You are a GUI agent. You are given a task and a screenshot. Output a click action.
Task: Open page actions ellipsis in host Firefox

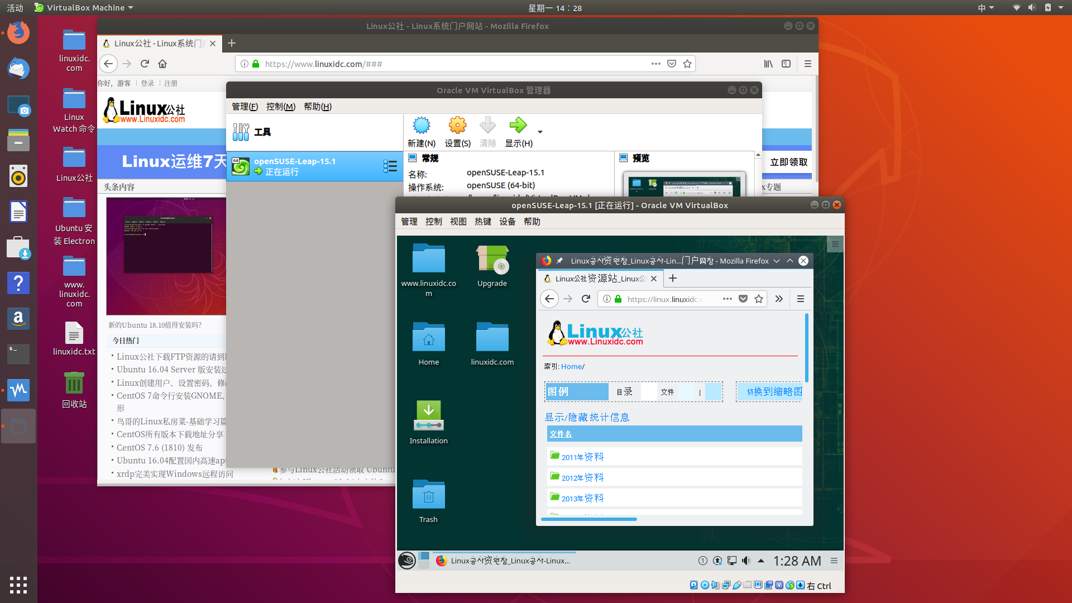655,64
